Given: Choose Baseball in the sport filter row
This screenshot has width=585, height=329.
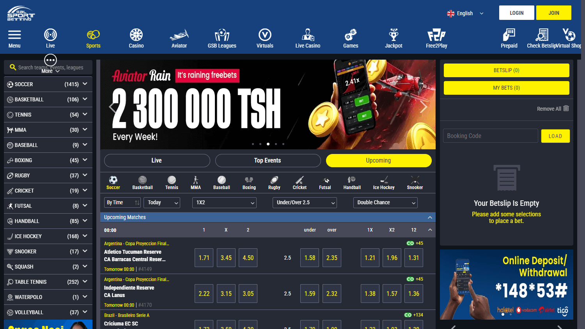Looking at the screenshot, I should point(222,182).
